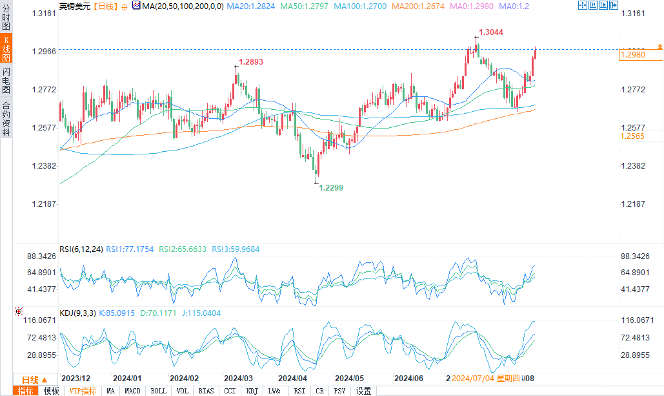Open 合约资料 in the left sidebar

[x=6, y=119]
